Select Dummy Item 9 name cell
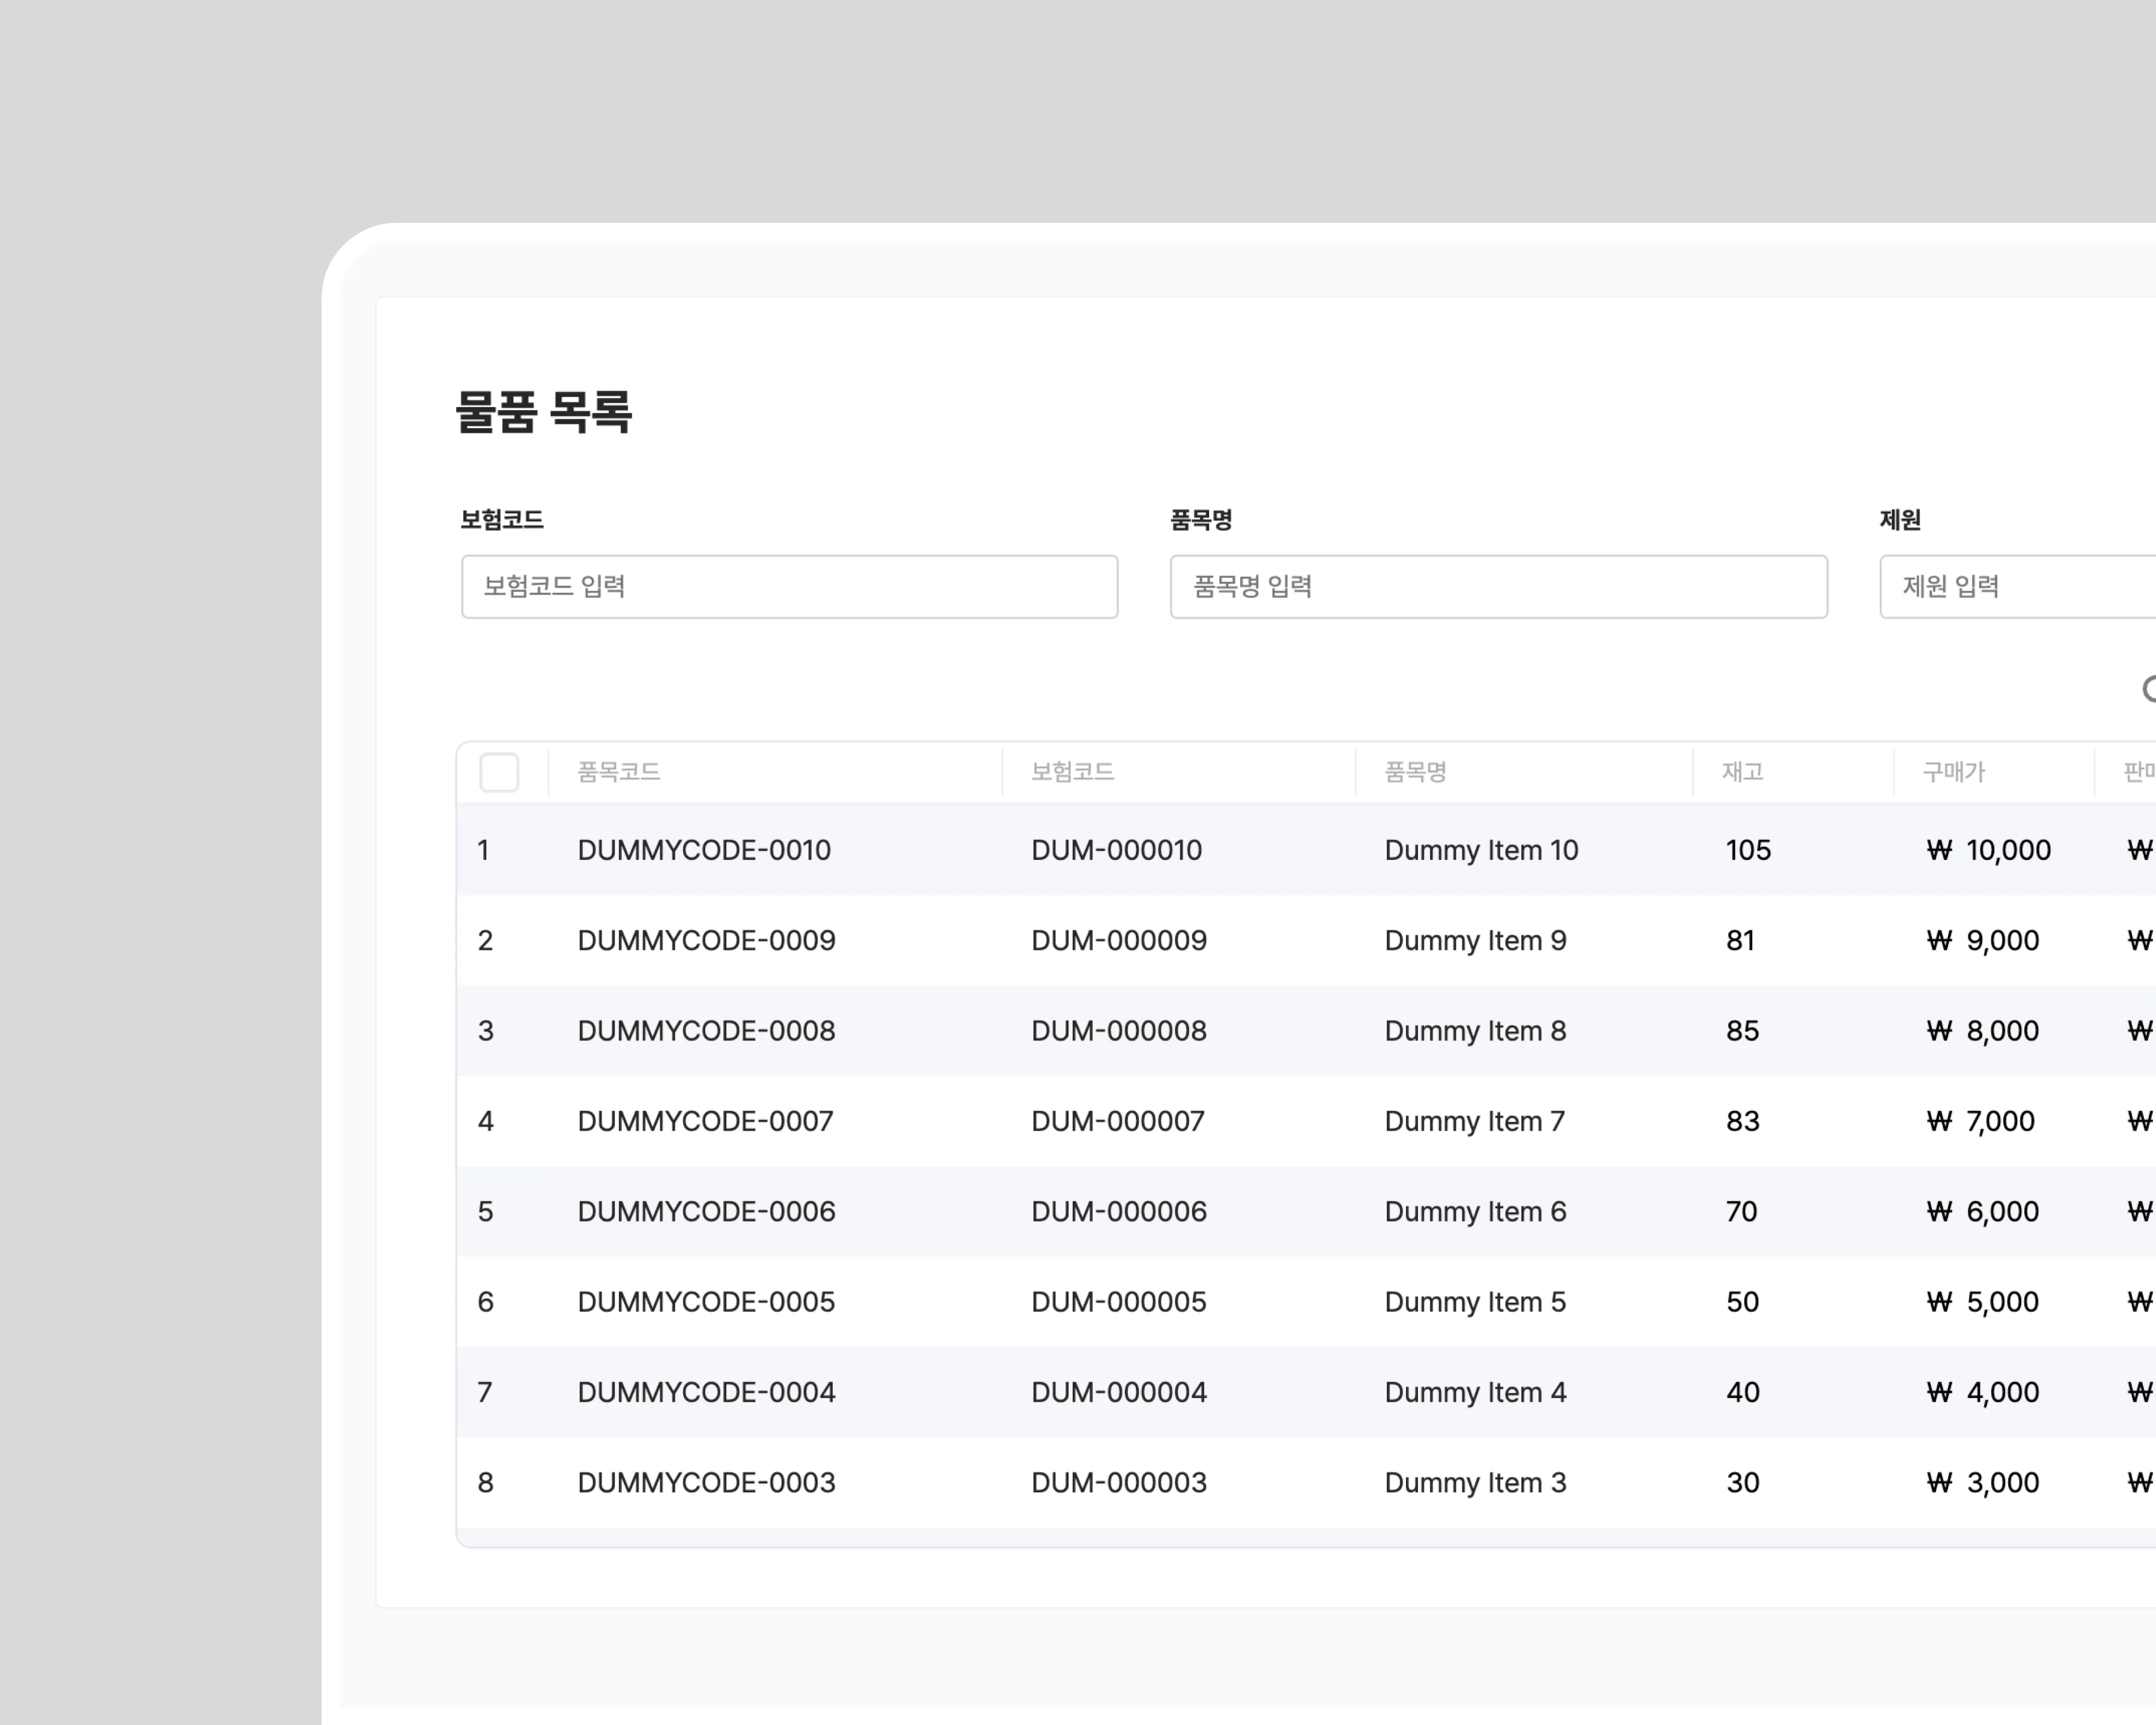Viewport: 2156px width, 1725px height. (1475, 940)
